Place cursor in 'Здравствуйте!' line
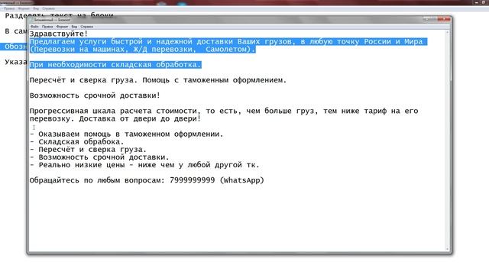 point(59,34)
